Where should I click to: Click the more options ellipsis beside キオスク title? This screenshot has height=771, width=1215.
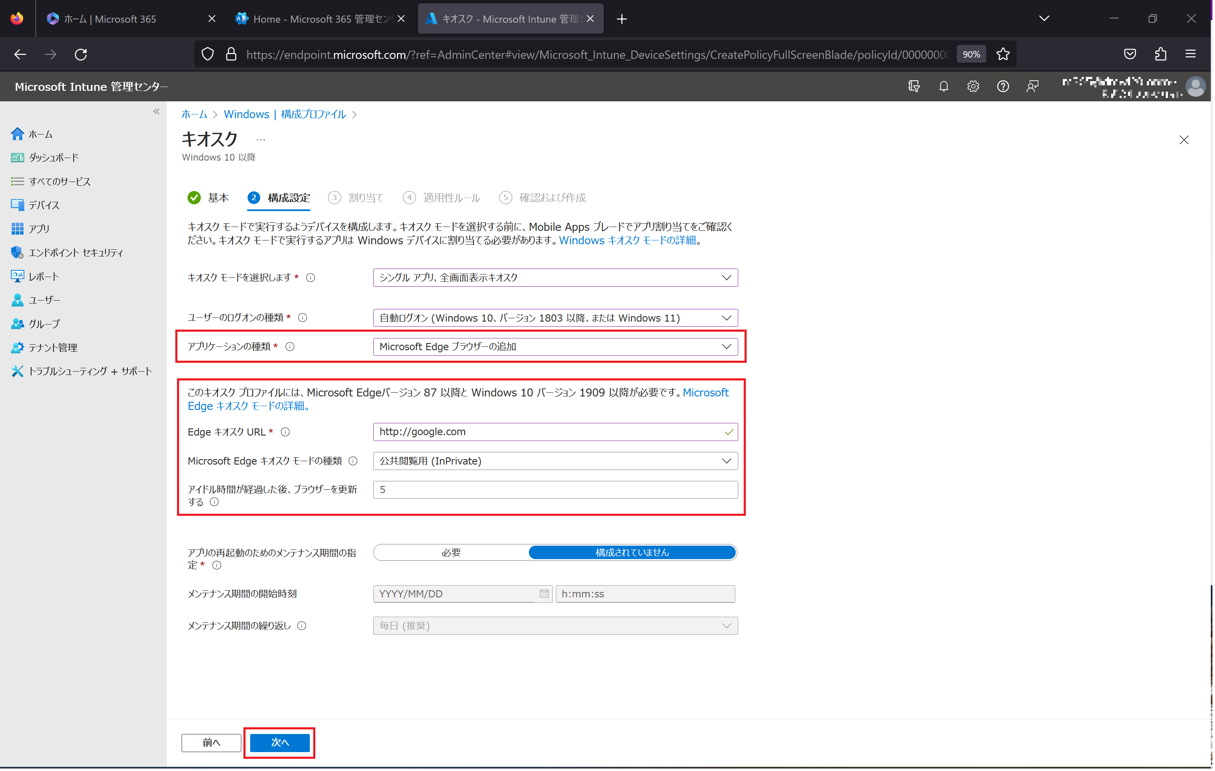click(x=261, y=140)
